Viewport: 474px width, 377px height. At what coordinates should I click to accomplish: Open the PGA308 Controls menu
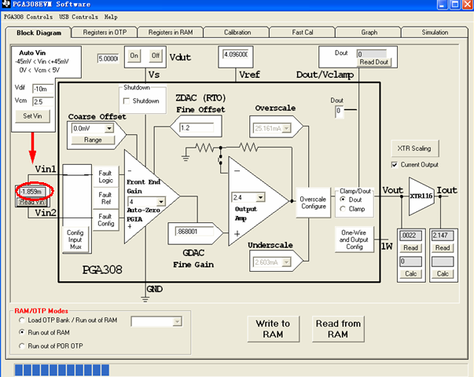pyautogui.click(x=28, y=17)
